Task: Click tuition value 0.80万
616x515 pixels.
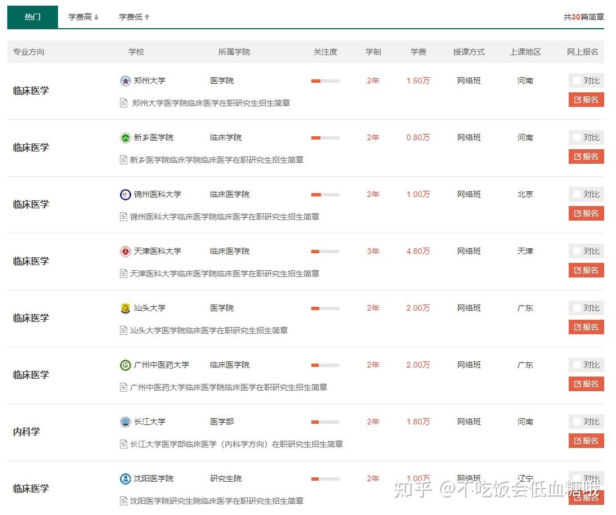Action: pos(418,137)
